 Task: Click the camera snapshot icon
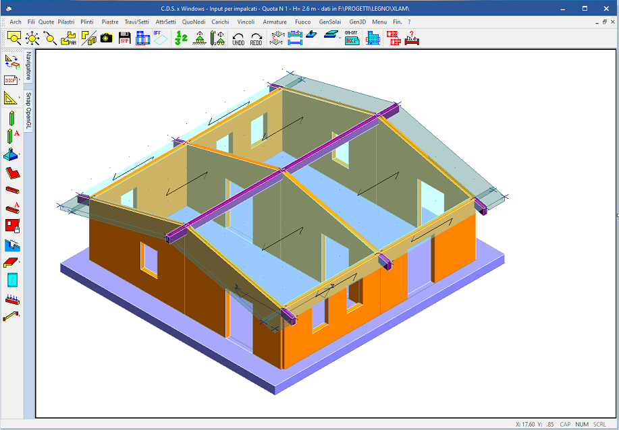[106, 38]
